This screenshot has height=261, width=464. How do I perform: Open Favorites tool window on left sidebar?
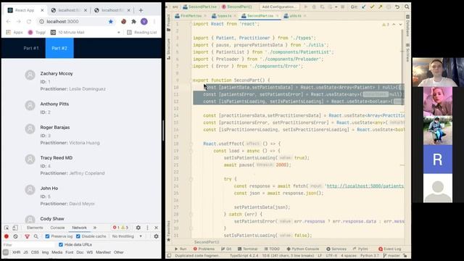pyautogui.click(x=168, y=231)
